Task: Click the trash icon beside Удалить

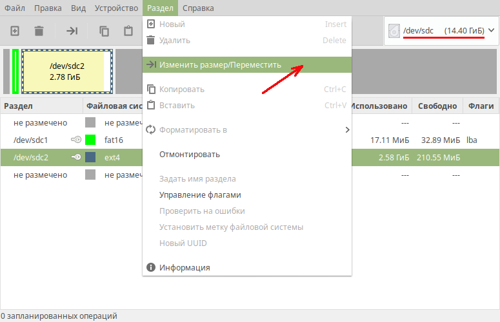Action: click(150, 40)
